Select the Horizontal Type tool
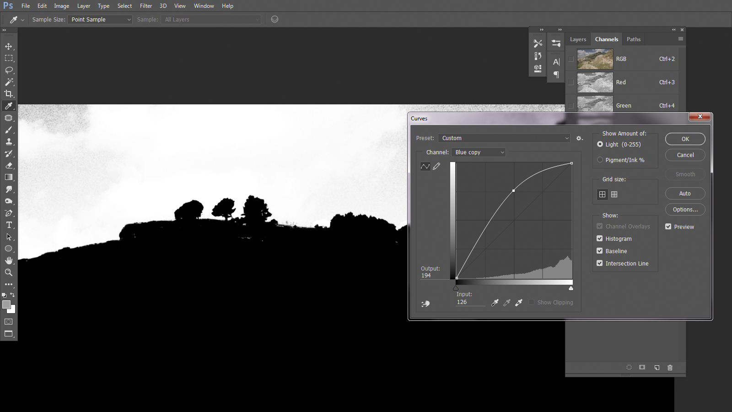 pos(9,225)
